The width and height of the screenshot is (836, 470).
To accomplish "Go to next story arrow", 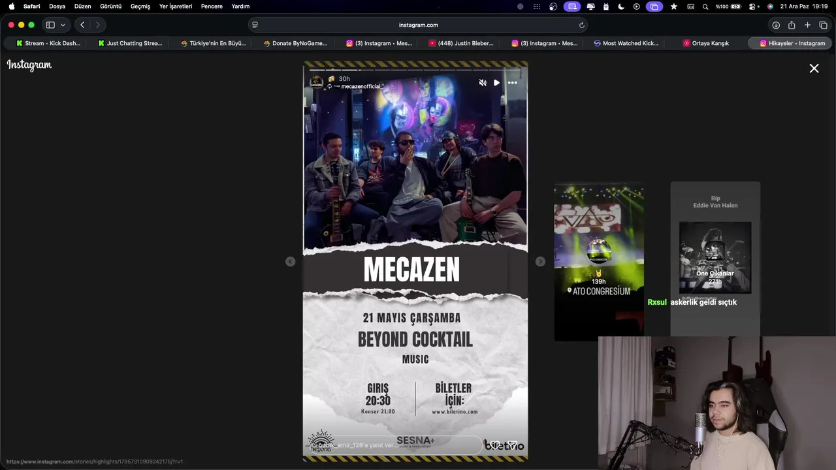I will coord(540,261).
